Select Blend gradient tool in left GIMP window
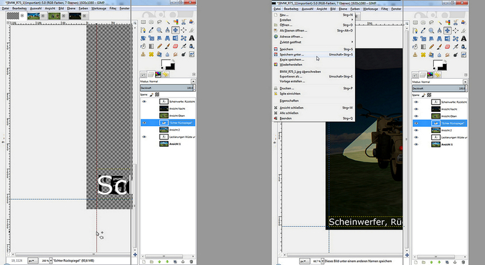Screen dimensions: 485x265 tap(151, 46)
